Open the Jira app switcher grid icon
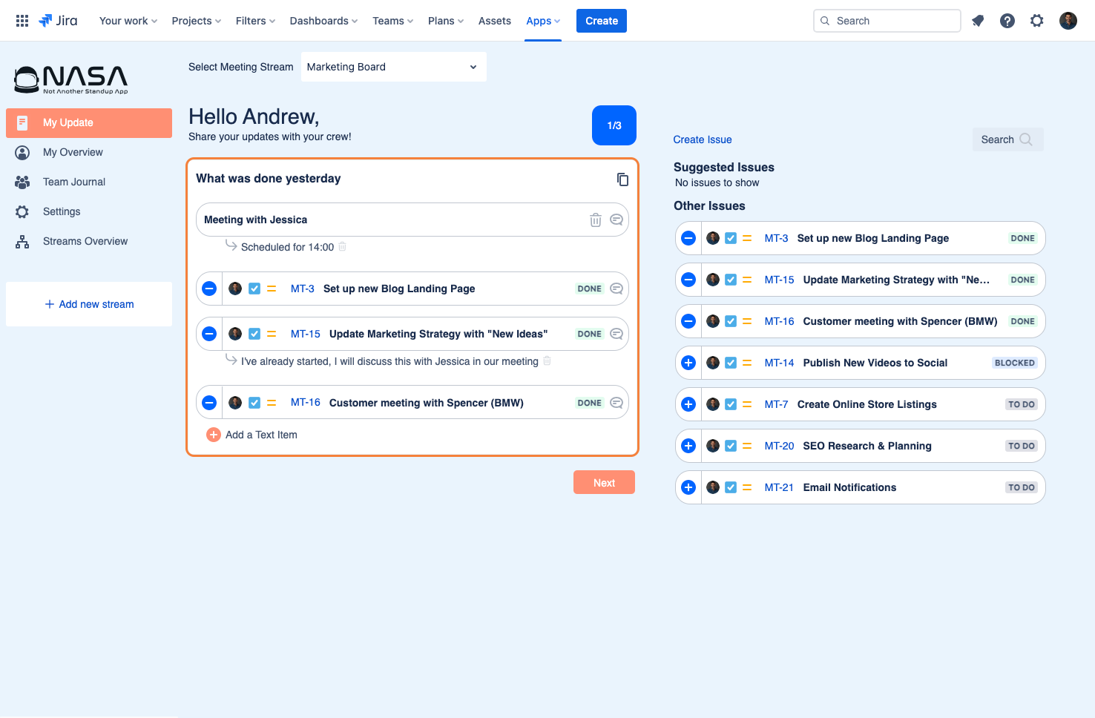 [22, 21]
